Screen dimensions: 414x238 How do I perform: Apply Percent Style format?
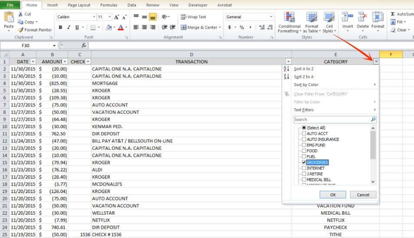point(242,27)
